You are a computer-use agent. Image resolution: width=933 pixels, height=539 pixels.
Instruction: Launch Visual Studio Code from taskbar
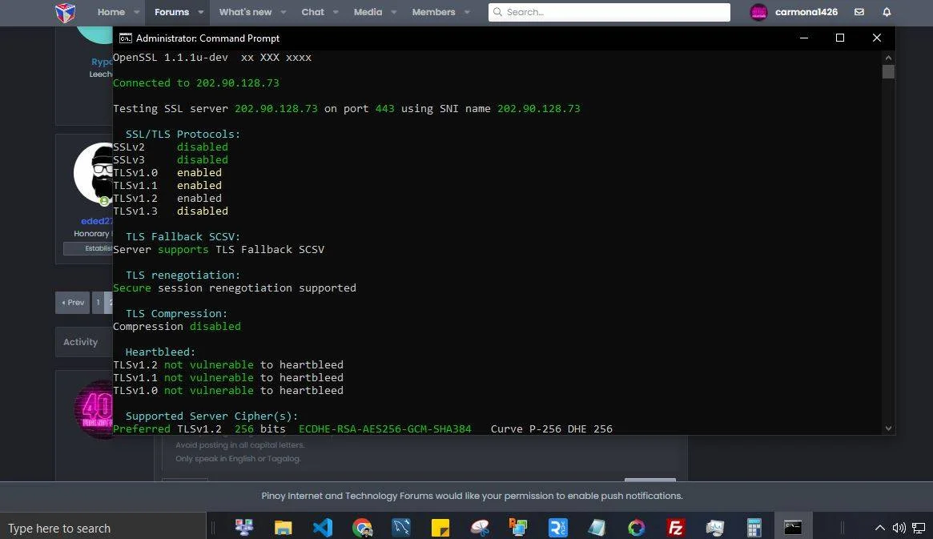pyautogui.click(x=323, y=527)
